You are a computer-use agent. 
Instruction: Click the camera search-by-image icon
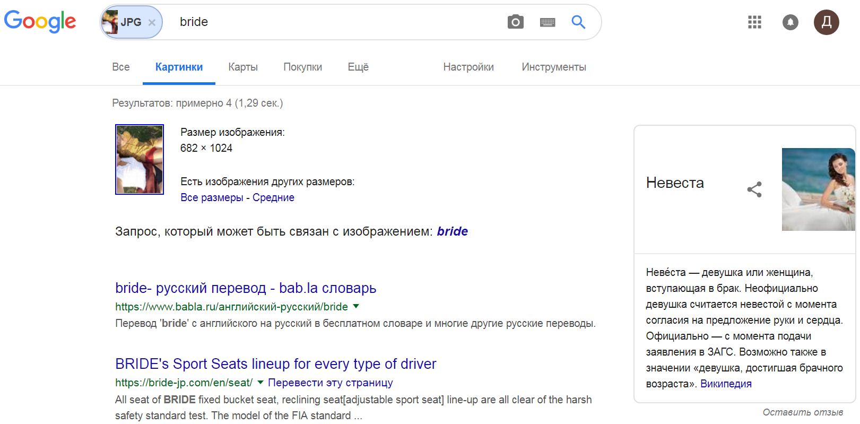point(515,22)
